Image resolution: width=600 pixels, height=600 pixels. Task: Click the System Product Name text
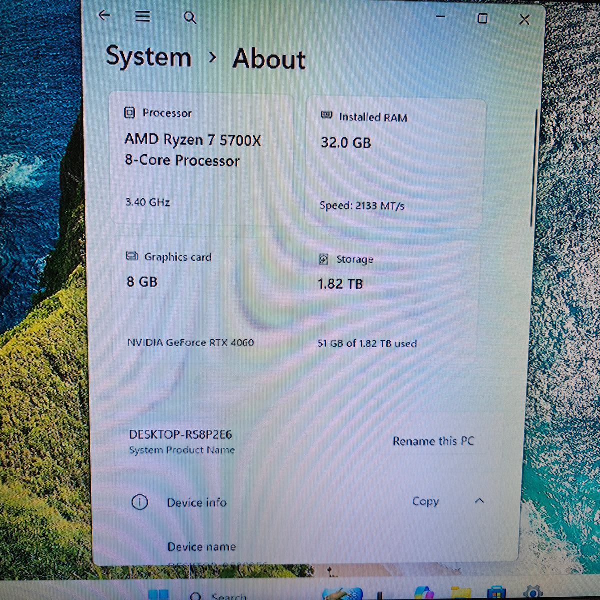(x=182, y=450)
